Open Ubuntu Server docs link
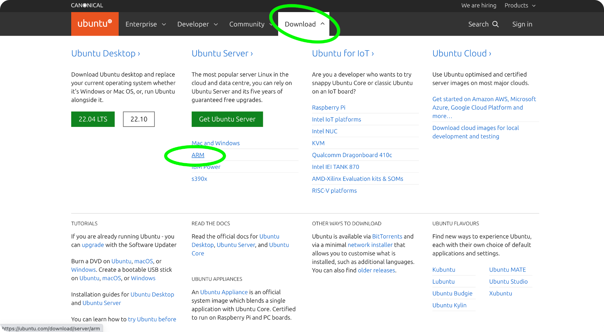Viewport: 604px width, 332px height. coord(236,245)
